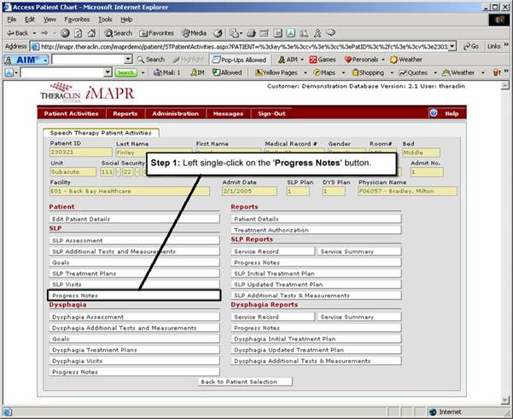513x419 pixels.
Task: Open the Messages navigation tab
Action: pos(228,113)
